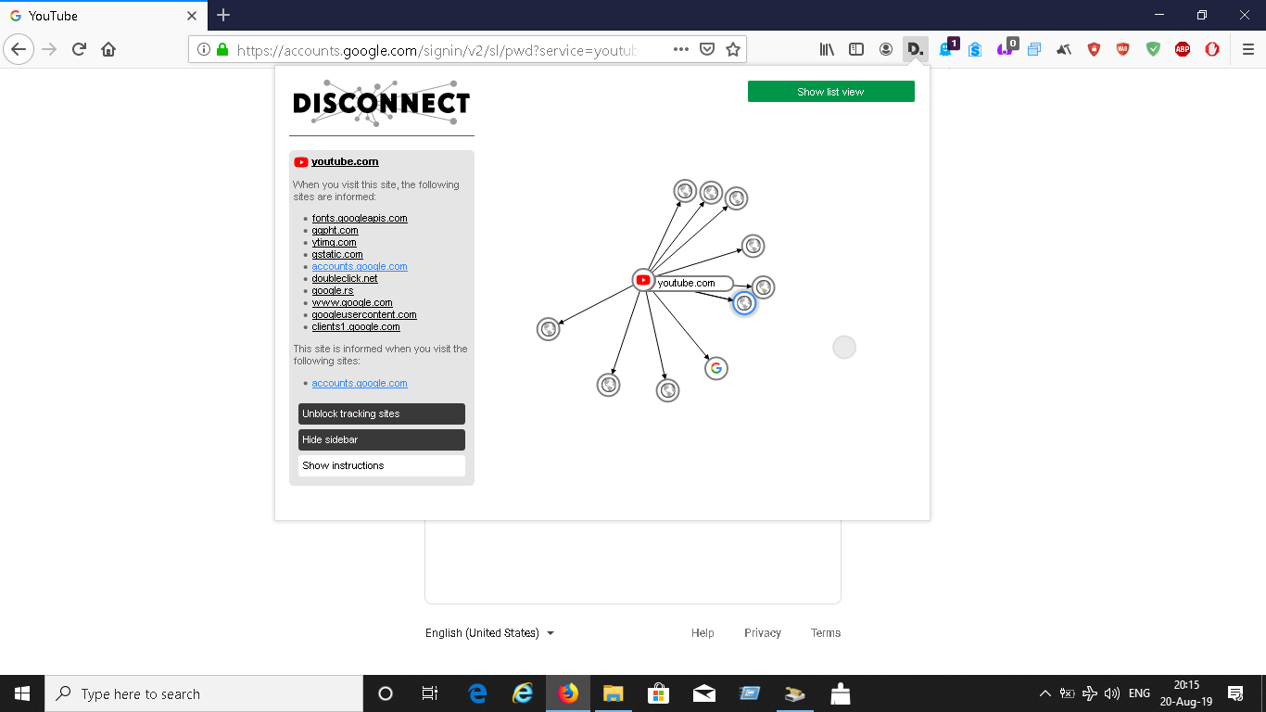Open the www.google.com link
1266x712 pixels.
(352, 302)
